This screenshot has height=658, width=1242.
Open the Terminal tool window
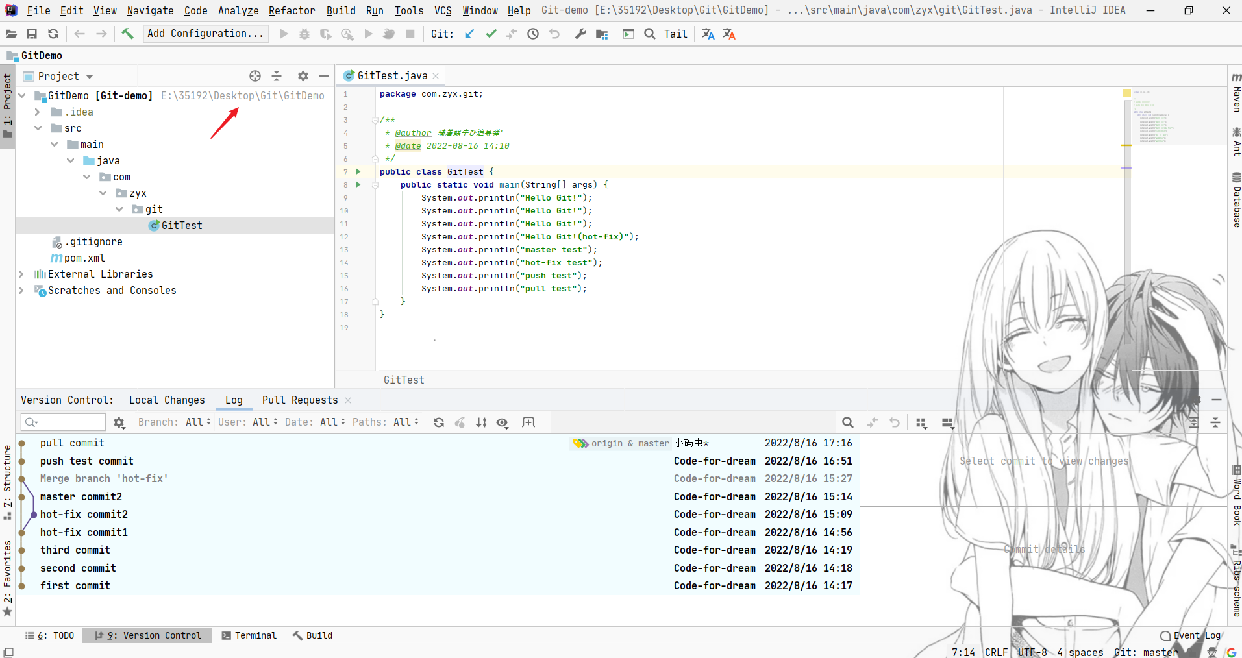click(x=249, y=635)
